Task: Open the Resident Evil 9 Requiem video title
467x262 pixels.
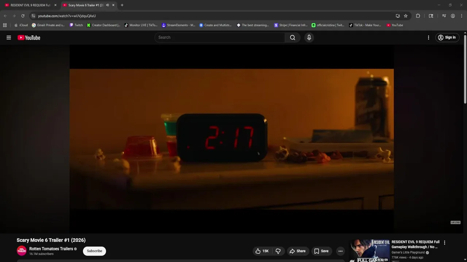Action: pos(416,244)
